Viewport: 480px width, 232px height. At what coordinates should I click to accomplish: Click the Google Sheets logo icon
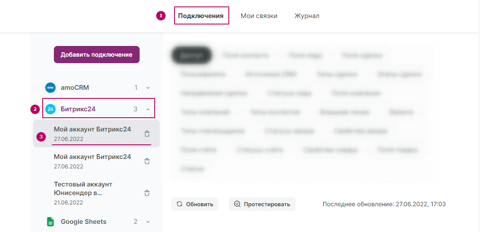click(50, 222)
